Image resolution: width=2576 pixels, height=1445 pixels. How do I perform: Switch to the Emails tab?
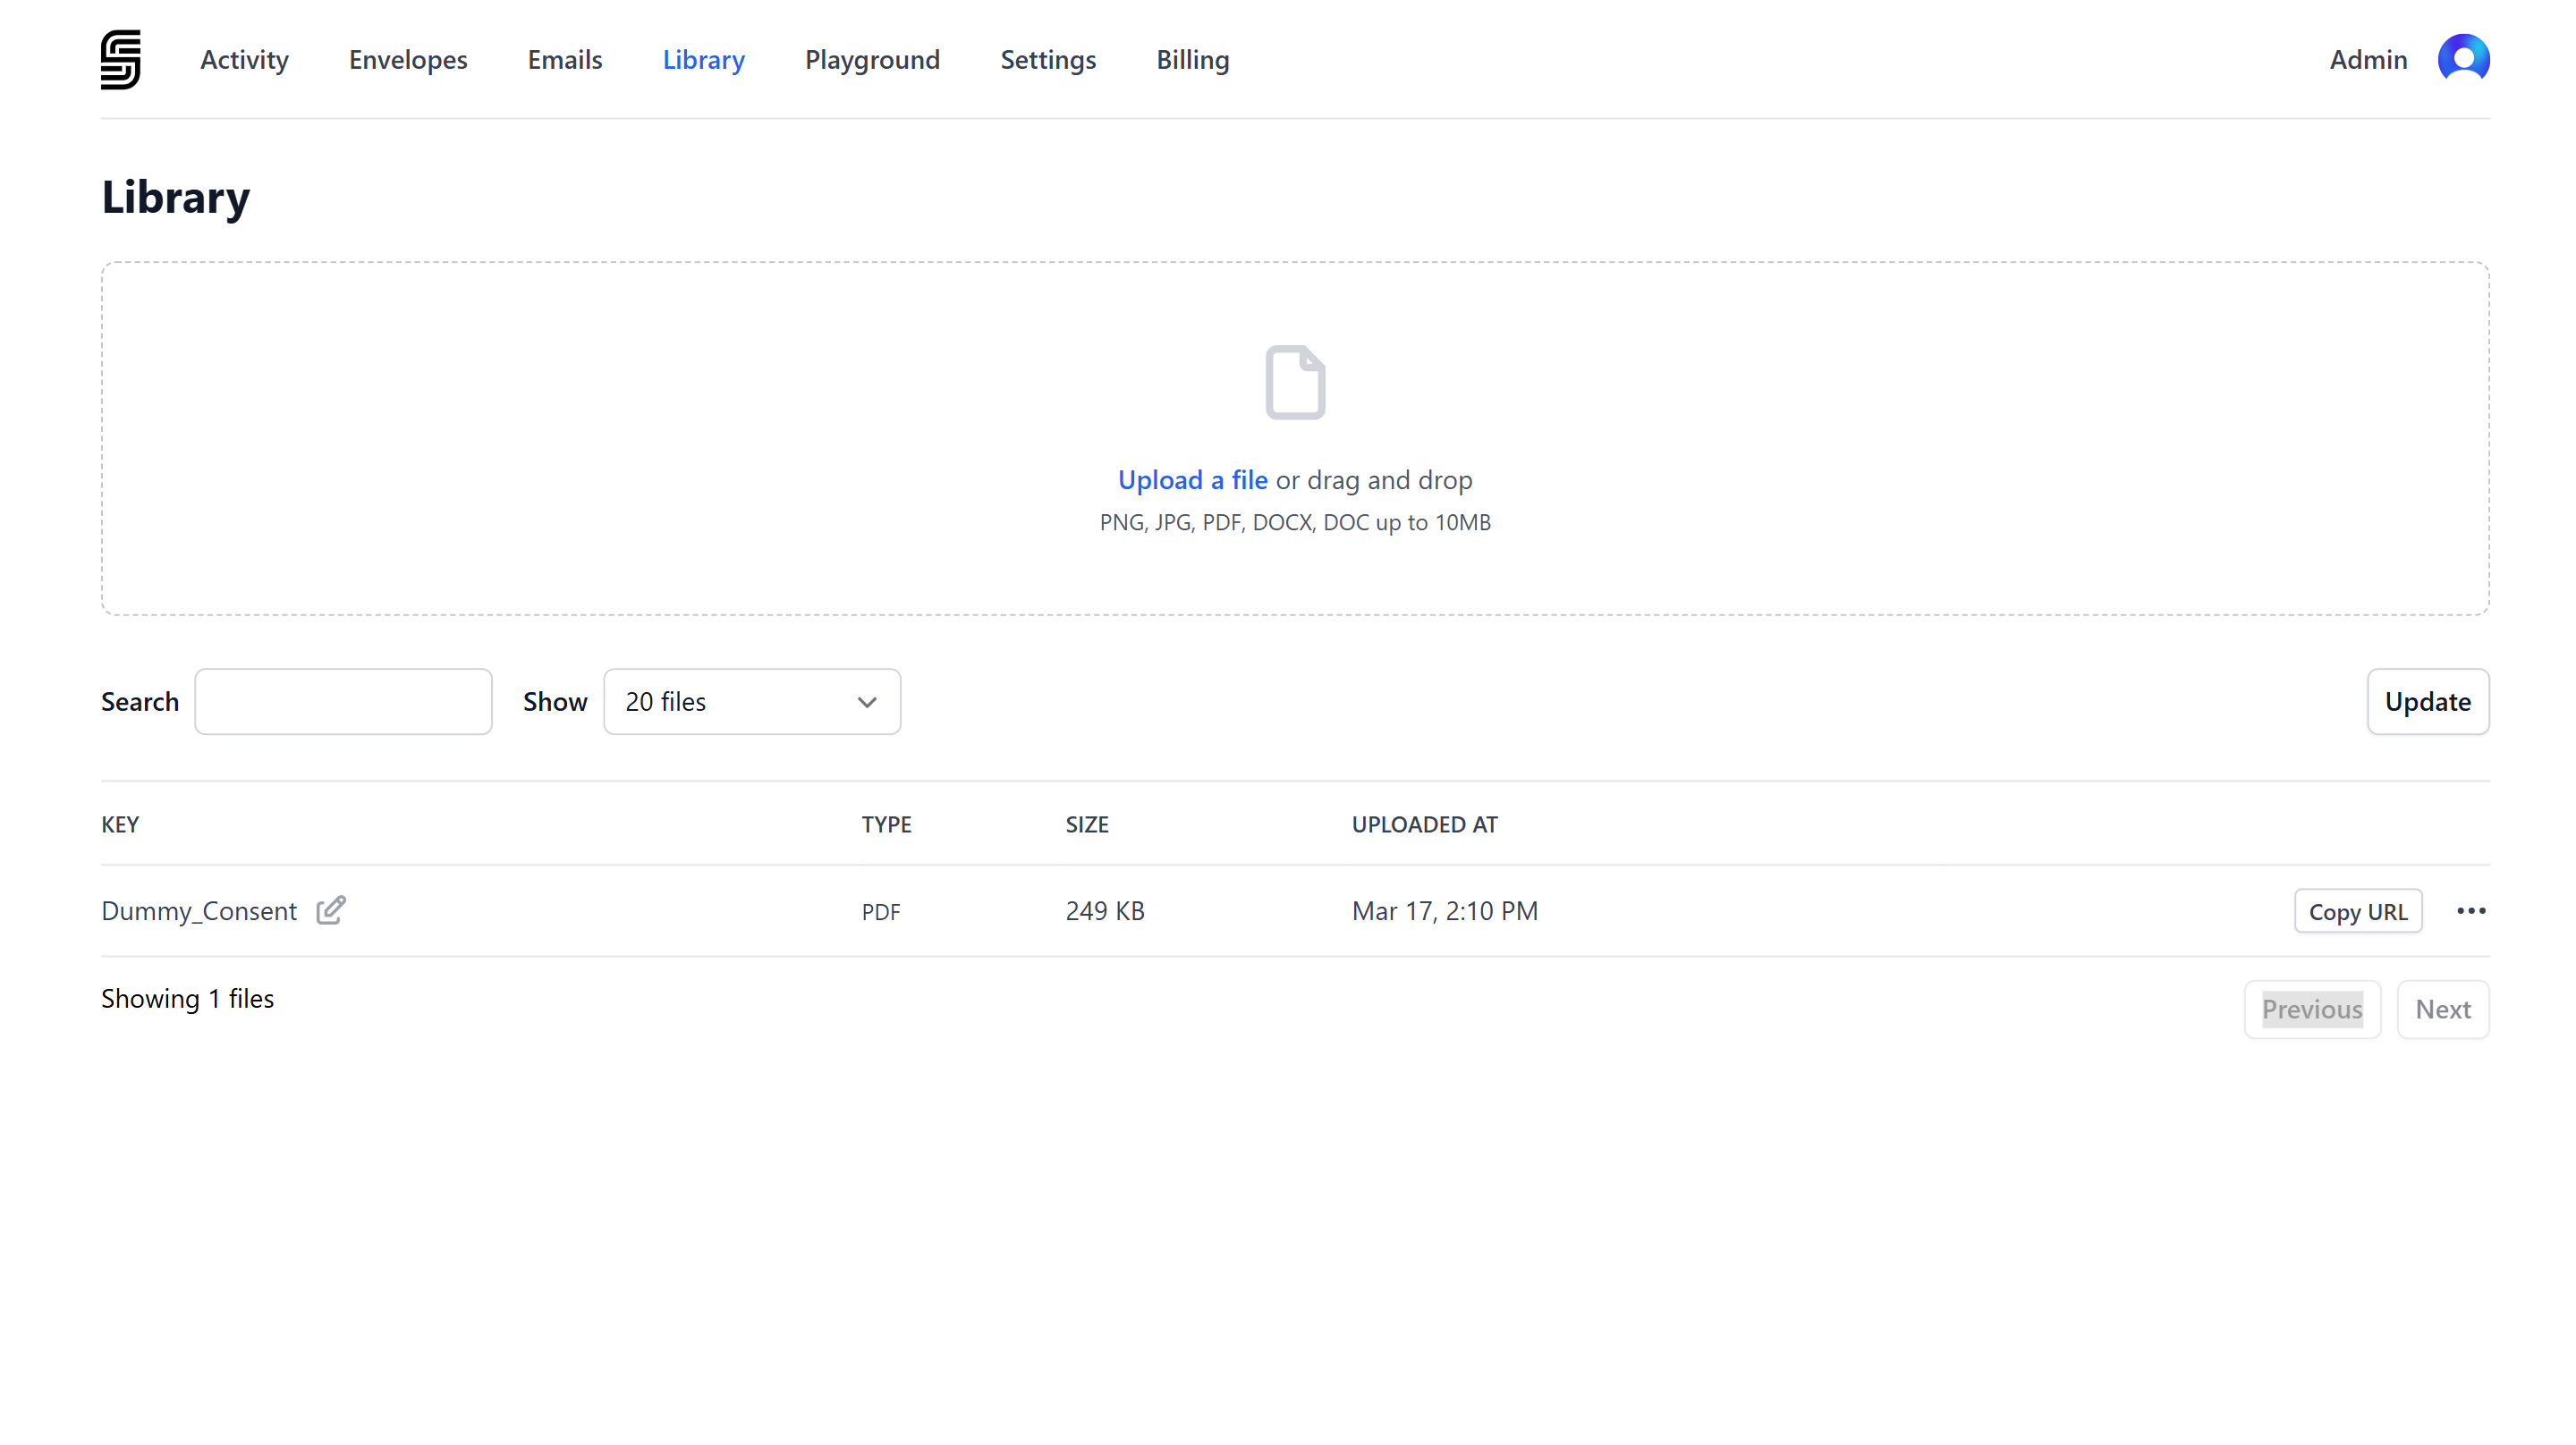click(x=565, y=60)
